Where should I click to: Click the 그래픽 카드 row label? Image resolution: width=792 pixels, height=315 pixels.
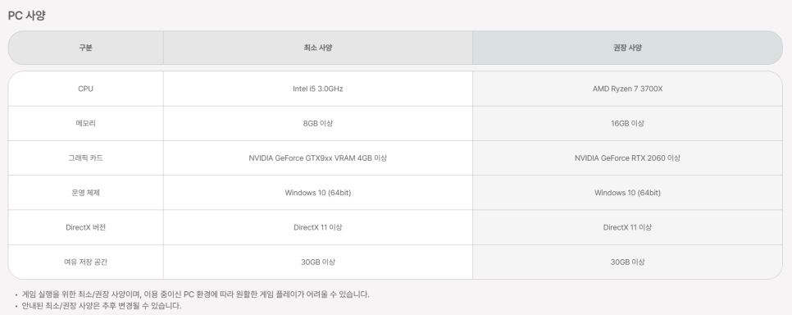point(85,157)
